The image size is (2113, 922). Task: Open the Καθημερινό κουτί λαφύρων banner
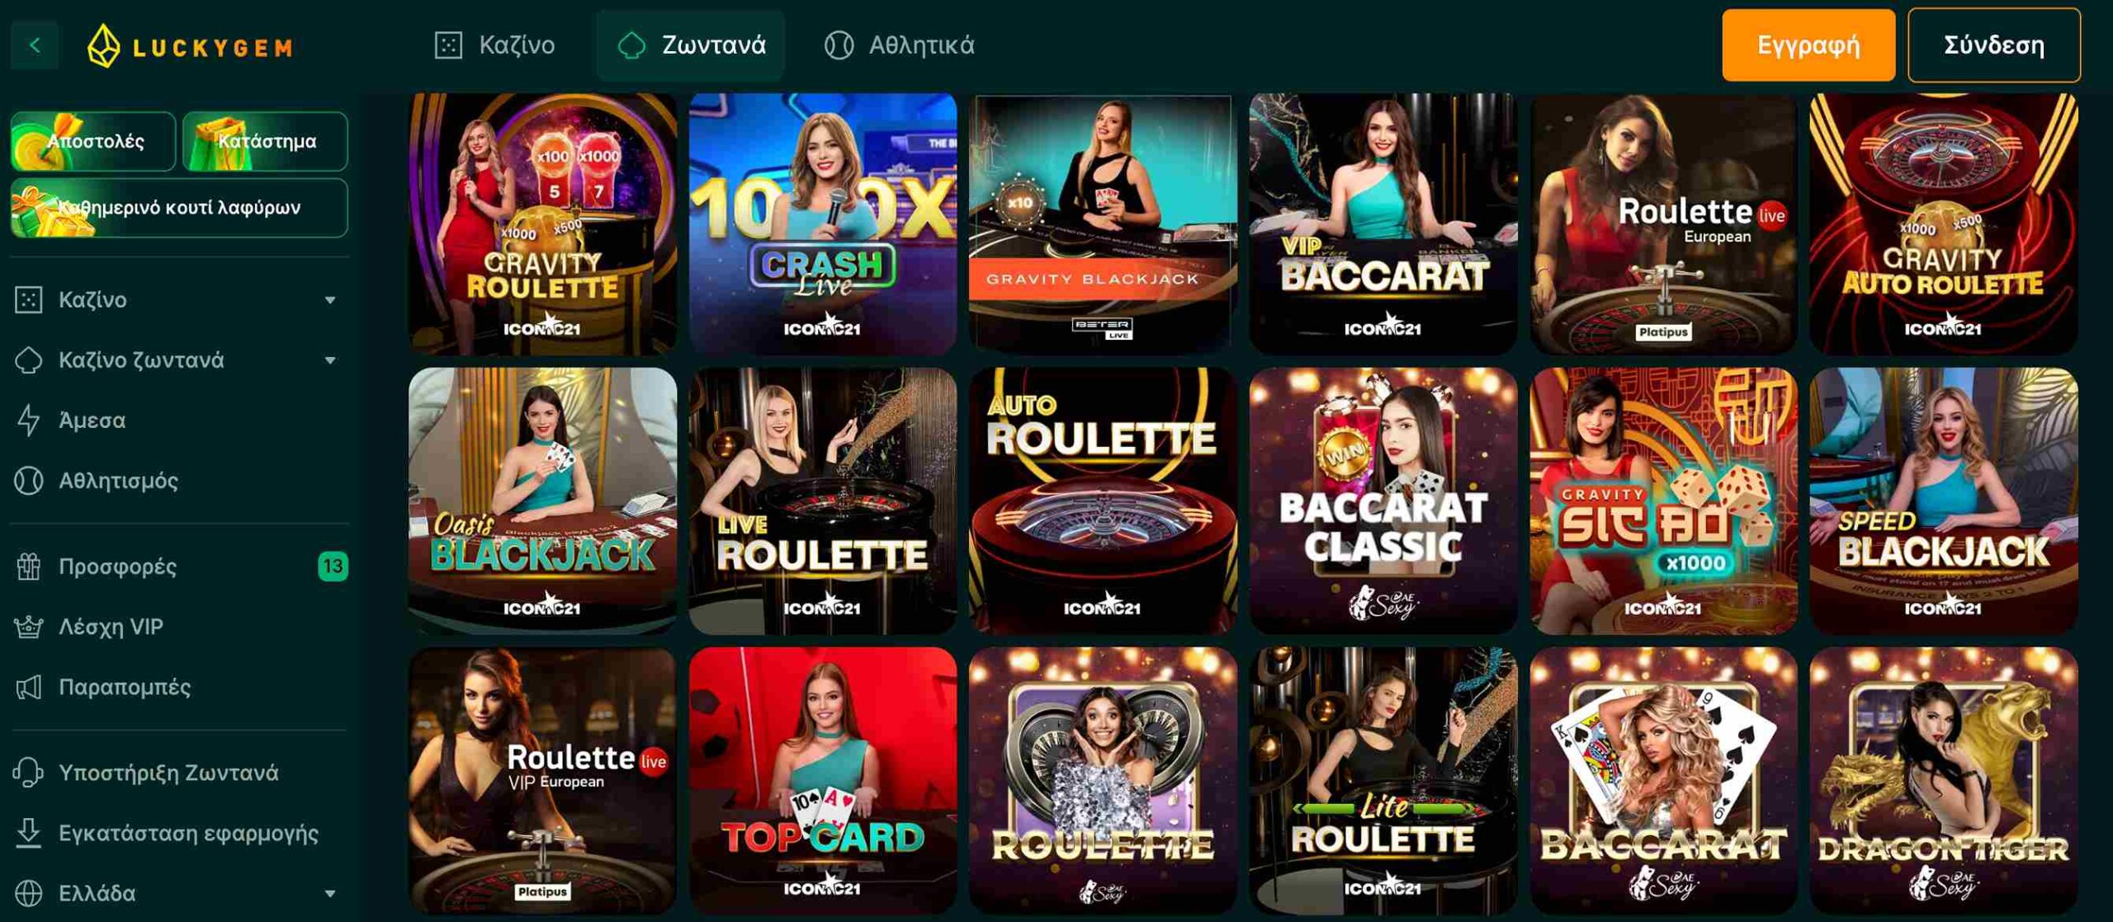pyautogui.click(x=179, y=208)
